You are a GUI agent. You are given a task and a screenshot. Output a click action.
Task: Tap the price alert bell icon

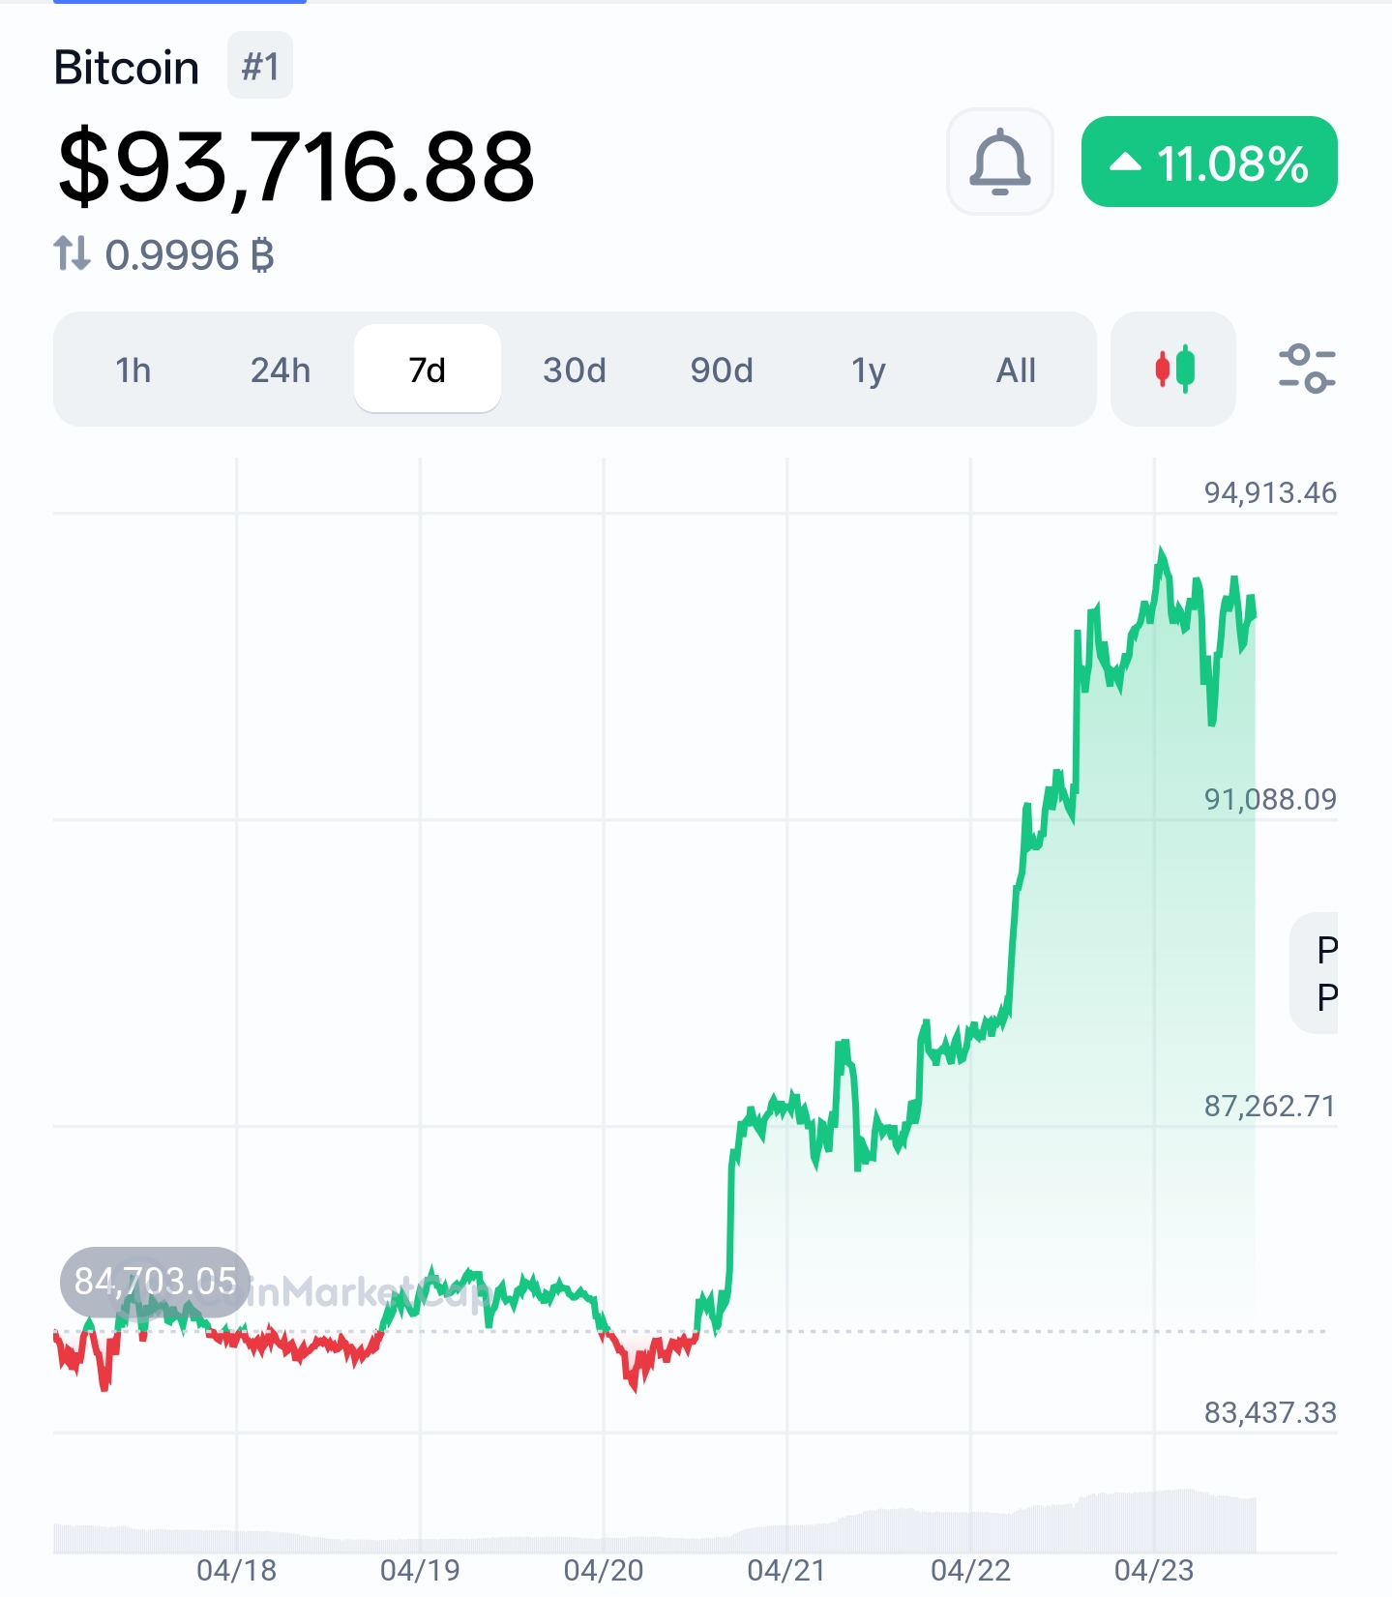click(999, 162)
